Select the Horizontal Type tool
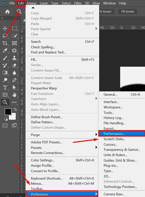Screen dimensions: 145x197 [x=5, y=88]
